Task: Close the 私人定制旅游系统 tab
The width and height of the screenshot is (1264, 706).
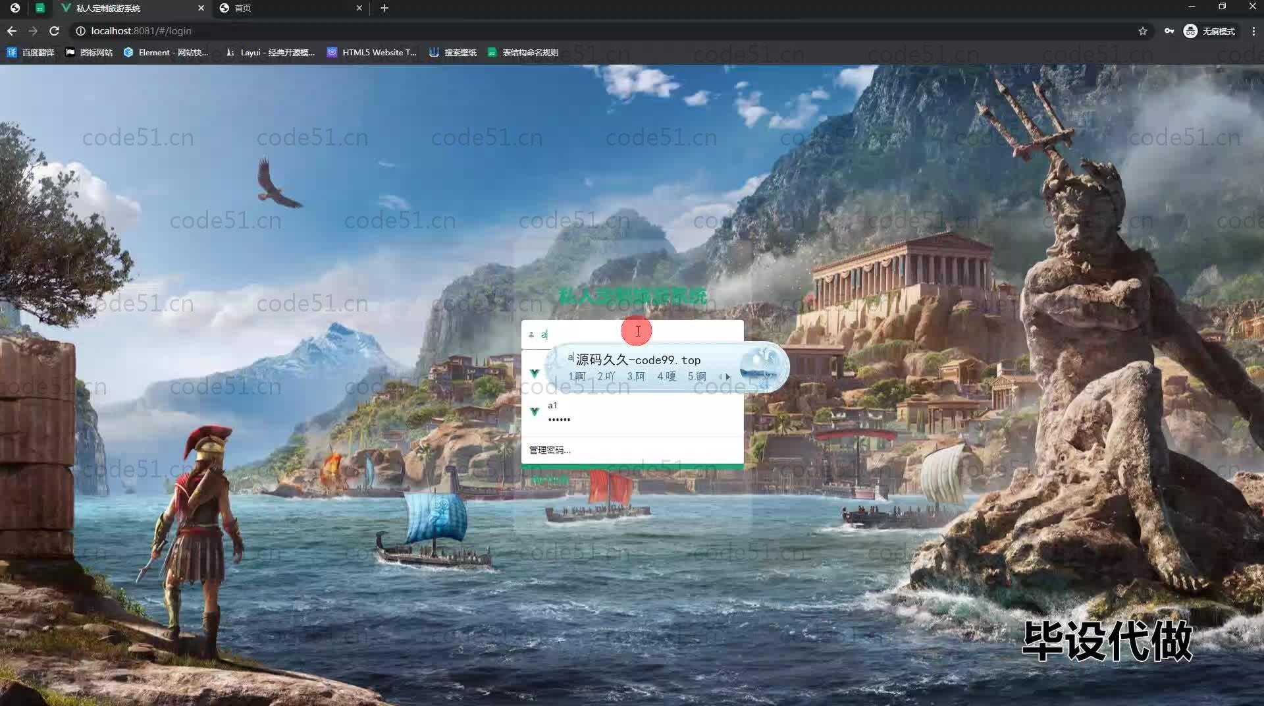Action: pyautogui.click(x=201, y=8)
